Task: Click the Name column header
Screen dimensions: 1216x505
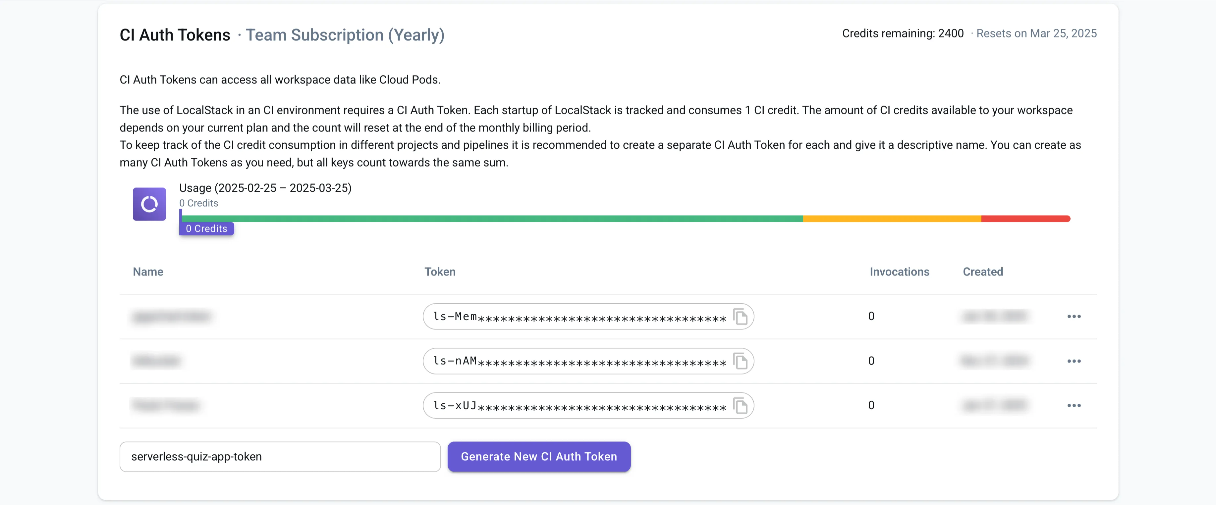Action: 148,272
